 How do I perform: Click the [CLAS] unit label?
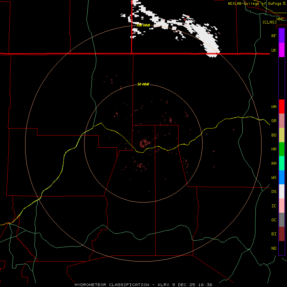[269, 22]
